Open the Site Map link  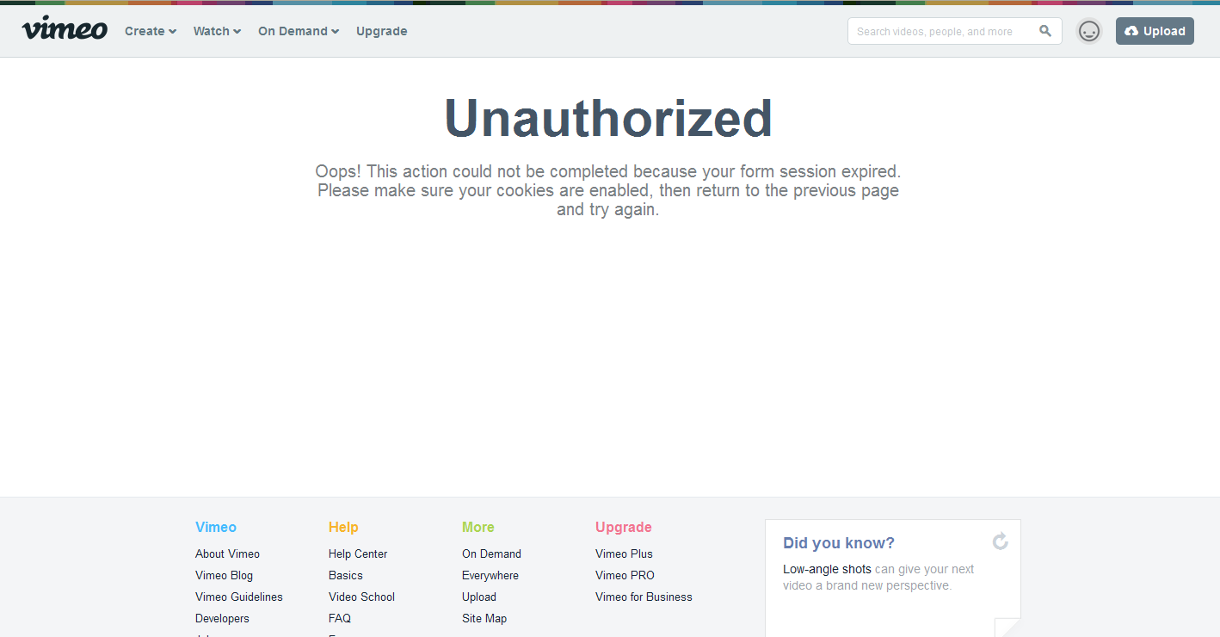tap(484, 618)
